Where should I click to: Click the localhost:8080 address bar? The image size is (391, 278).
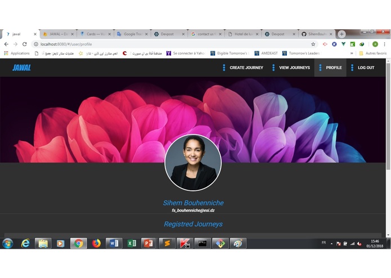(x=174, y=44)
